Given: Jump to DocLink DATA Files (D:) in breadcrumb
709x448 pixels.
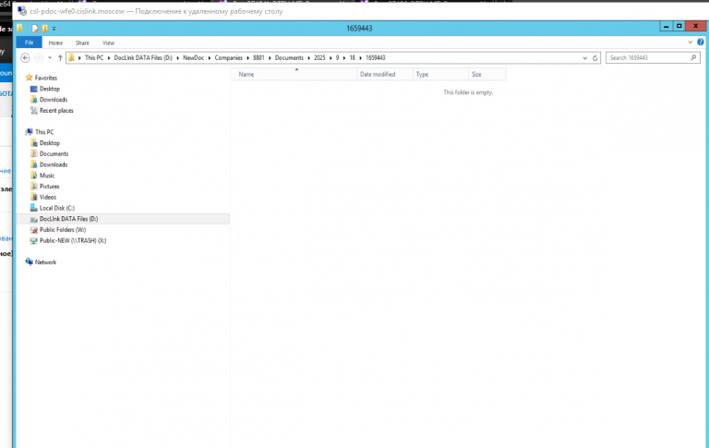Looking at the screenshot, I should tap(143, 58).
